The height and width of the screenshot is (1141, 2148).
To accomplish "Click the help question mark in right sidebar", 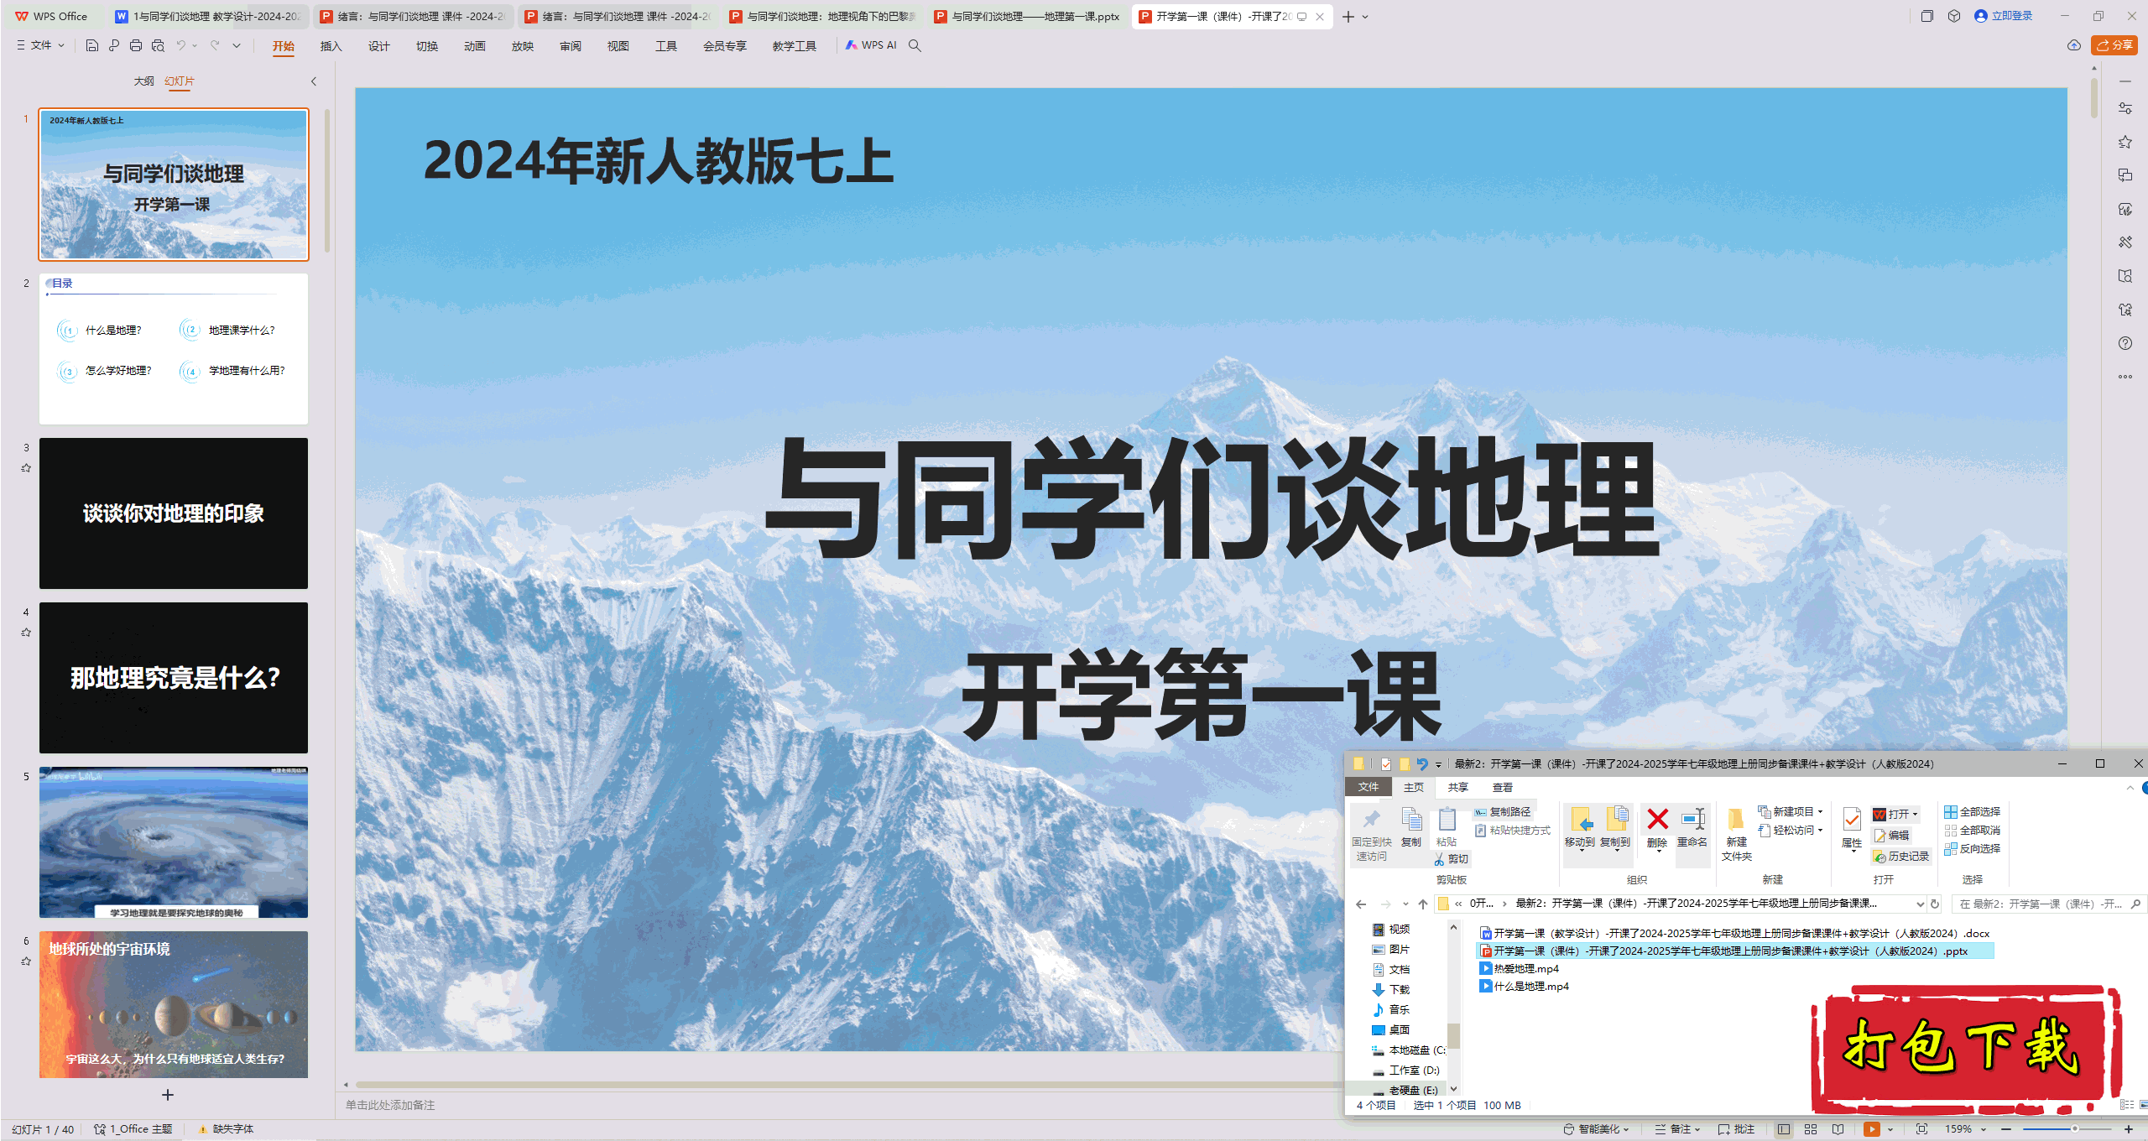I will (2125, 343).
